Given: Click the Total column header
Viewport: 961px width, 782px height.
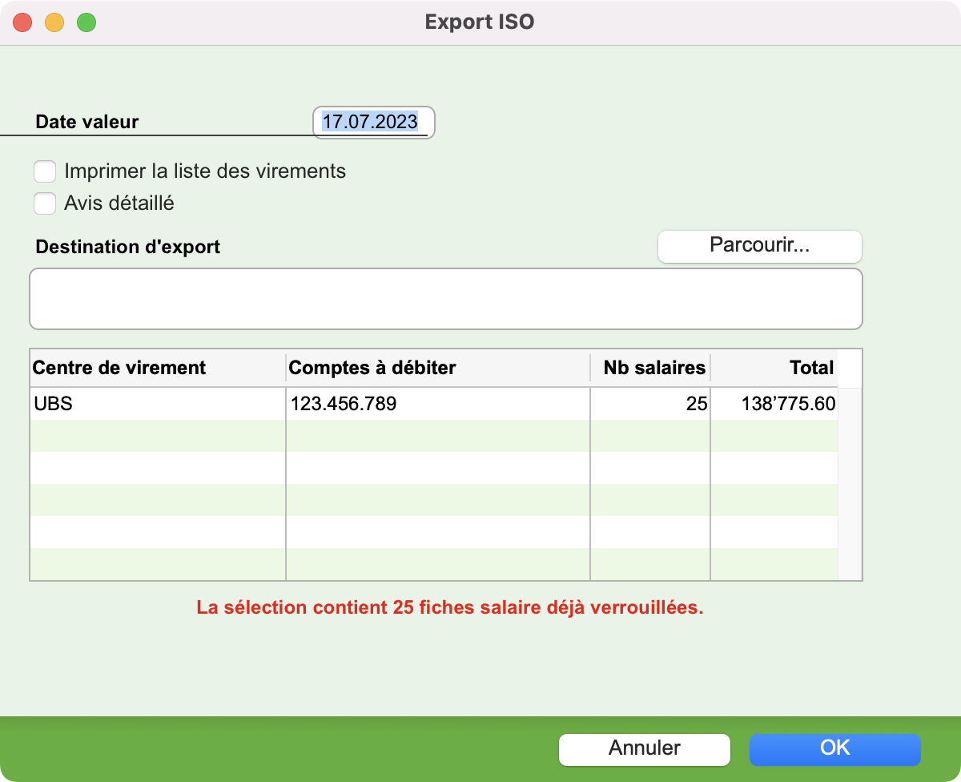Looking at the screenshot, I should tap(774, 368).
